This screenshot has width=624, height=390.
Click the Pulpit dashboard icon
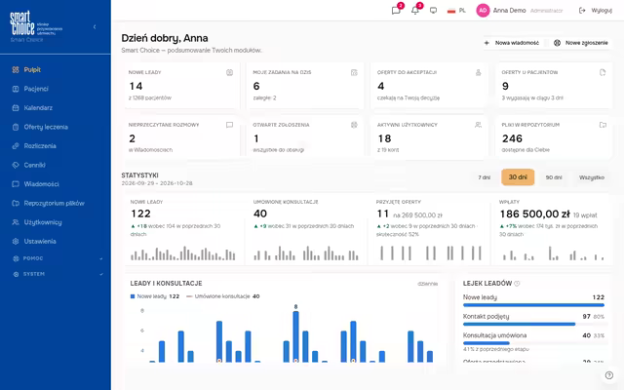pyautogui.click(x=16, y=69)
